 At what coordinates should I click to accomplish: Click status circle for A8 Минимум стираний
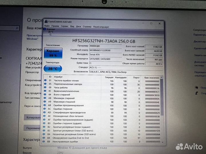[45, 98]
